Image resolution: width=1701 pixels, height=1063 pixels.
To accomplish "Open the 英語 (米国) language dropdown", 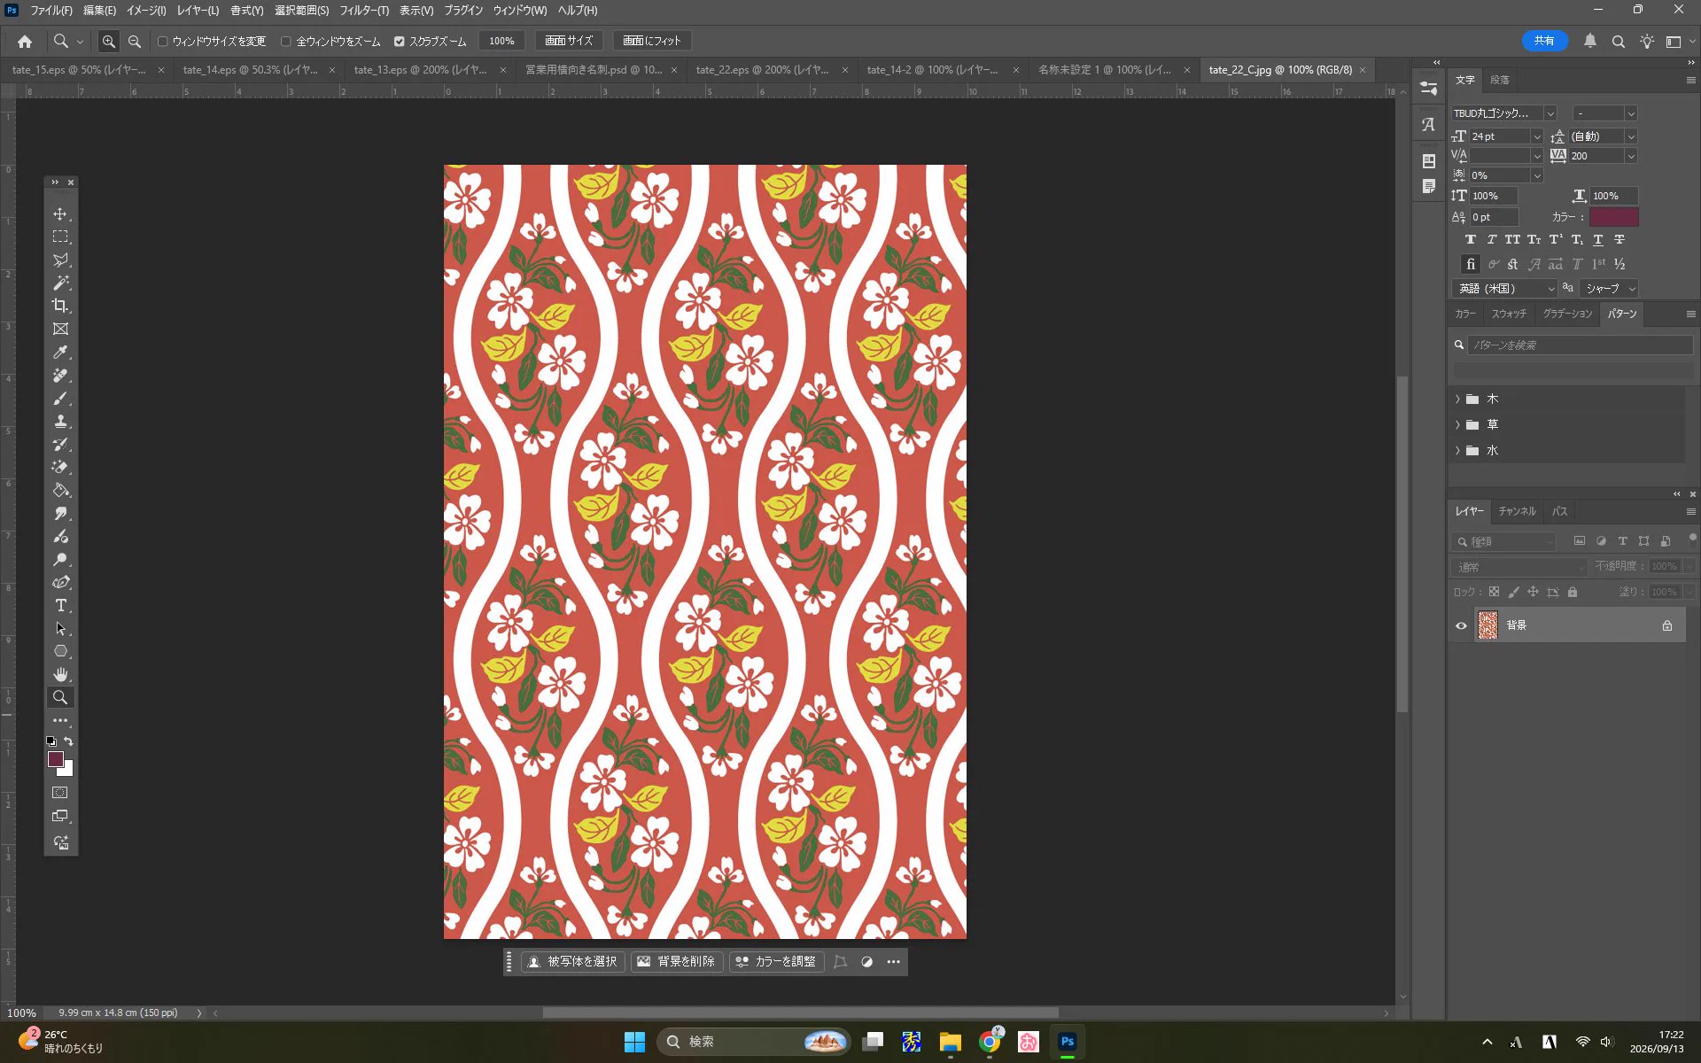I will 1504,289.
